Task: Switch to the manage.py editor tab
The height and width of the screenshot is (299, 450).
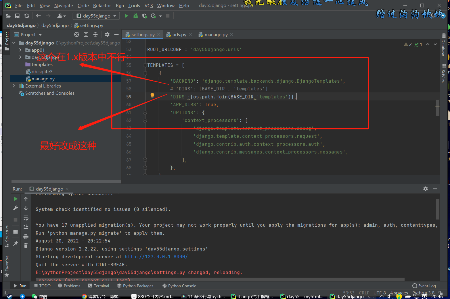Action: [x=216, y=34]
